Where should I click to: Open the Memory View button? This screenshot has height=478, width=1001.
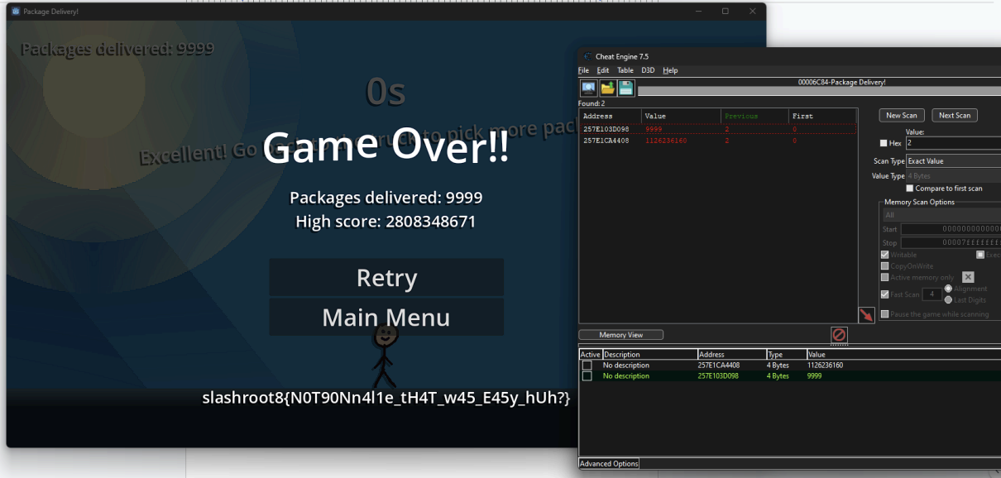coord(620,335)
